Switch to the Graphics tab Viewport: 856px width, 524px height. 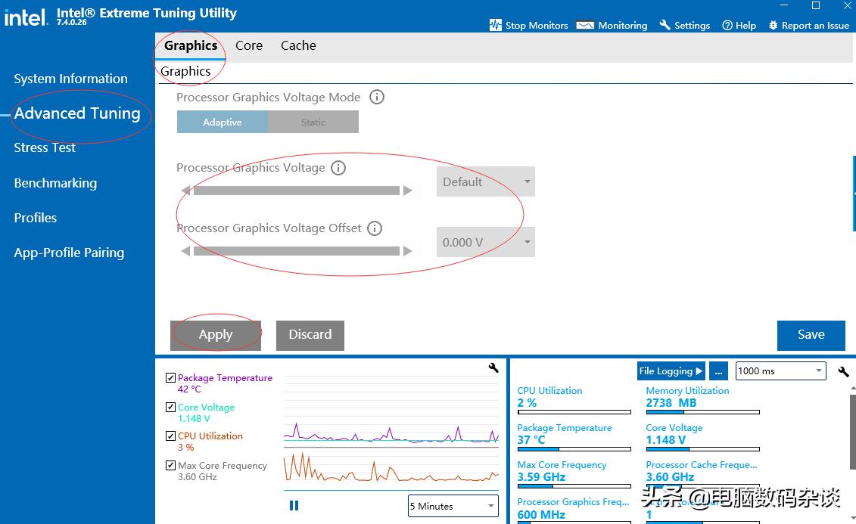[x=191, y=45]
